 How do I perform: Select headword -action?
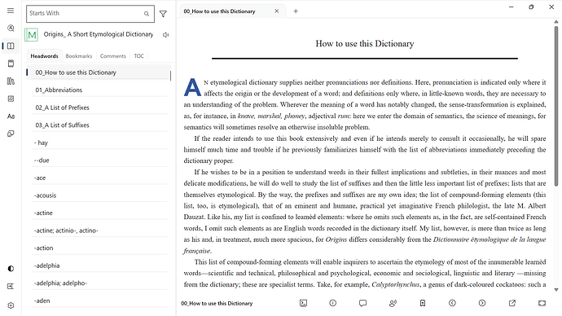[x=99, y=248]
